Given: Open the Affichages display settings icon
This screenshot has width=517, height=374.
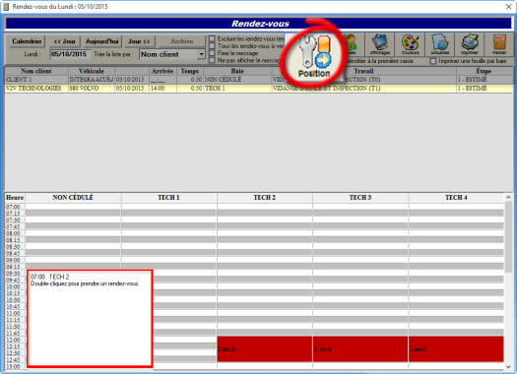Looking at the screenshot, I should [380, 44].
